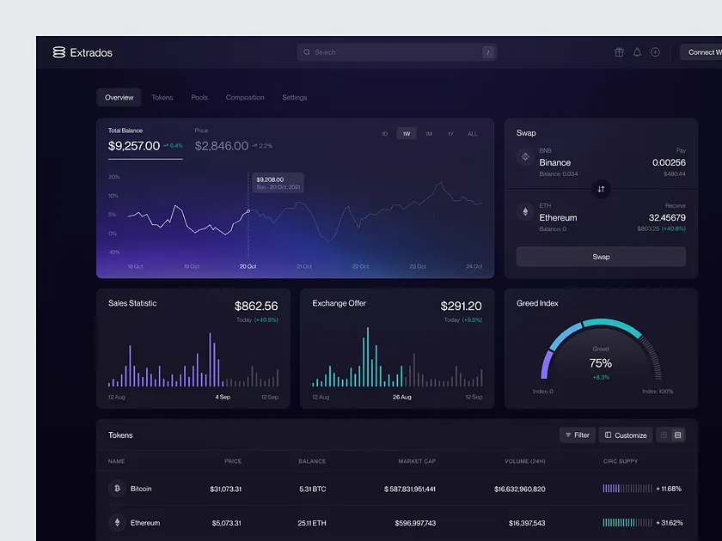The height and width of the screenshot is (541, 722).
Task: Select the 1M time range on the balance chart
Action: coord(429,134)
